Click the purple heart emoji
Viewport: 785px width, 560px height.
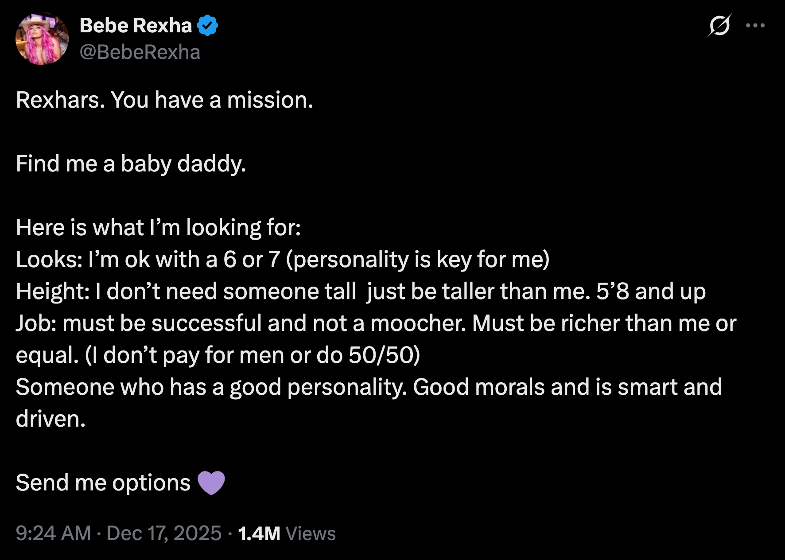tap(211, 482)
